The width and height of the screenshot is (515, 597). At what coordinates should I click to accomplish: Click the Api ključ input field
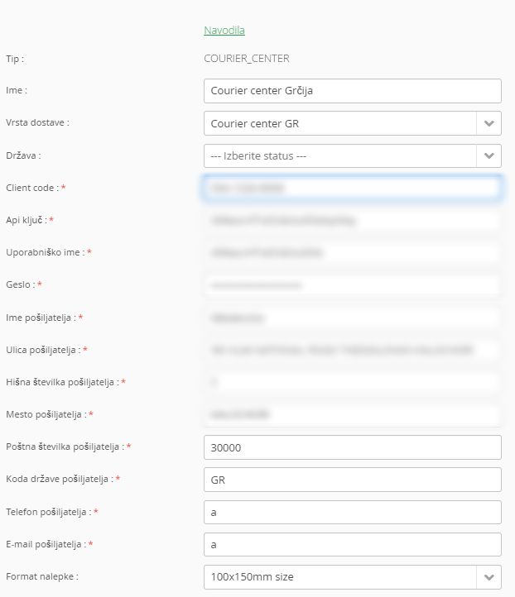pyautogui.click(x=352, y=220)
